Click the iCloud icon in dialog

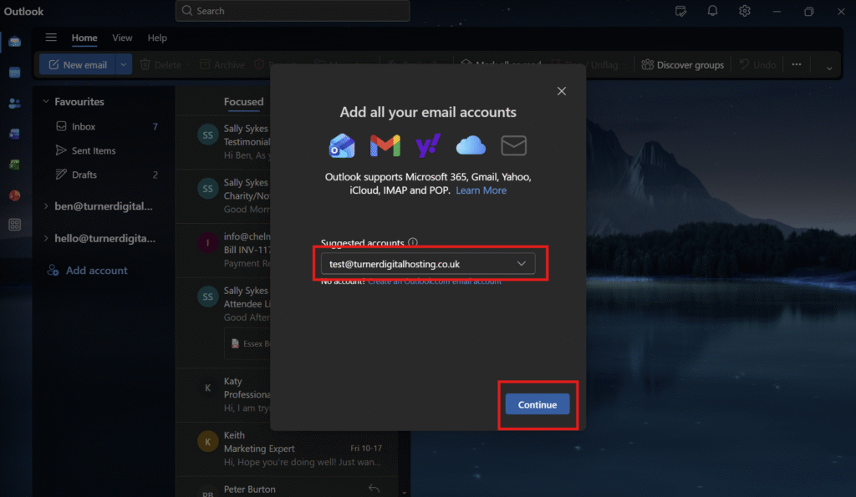(471, 145)
